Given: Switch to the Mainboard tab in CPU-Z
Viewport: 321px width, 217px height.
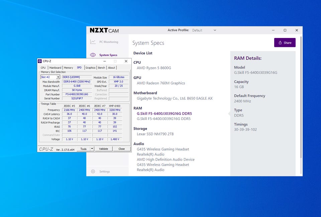Looking at the screenshot, I should [55, 68].
